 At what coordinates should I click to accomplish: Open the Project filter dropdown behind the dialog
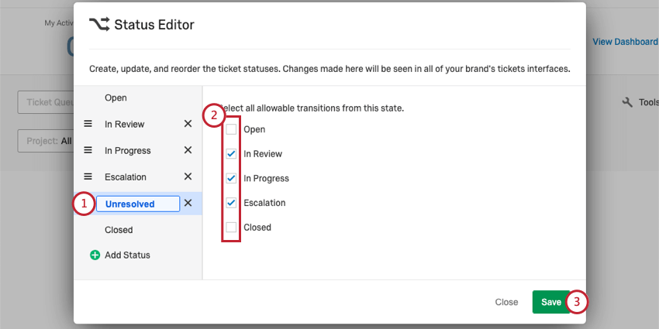(x=46, y=141)
